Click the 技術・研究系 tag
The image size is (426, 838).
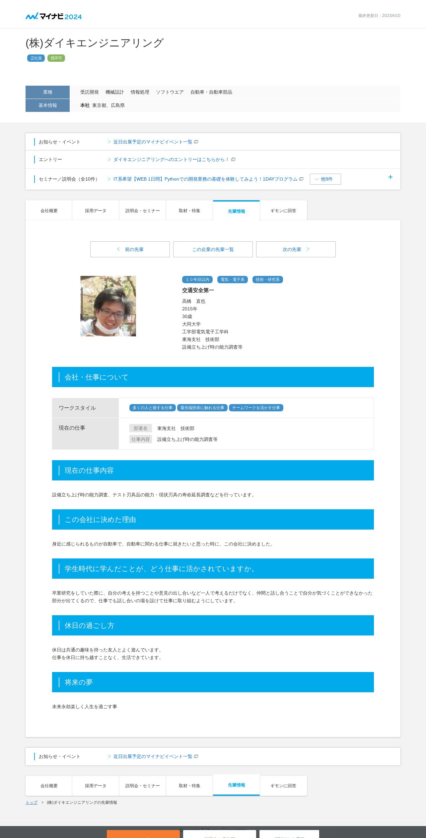268,280
